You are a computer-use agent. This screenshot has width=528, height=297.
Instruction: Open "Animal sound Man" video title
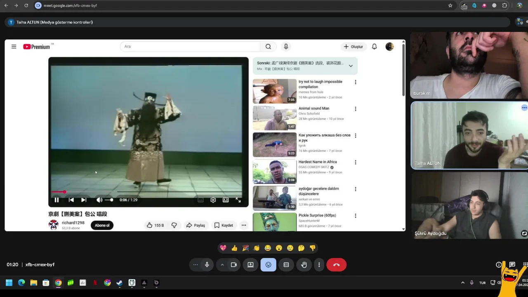tap(314, 108)
